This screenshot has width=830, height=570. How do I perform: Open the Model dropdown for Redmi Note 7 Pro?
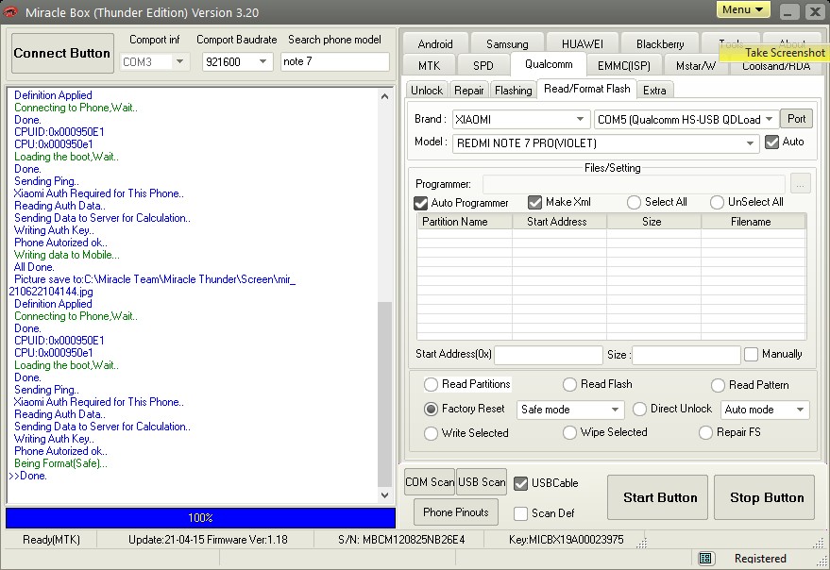pyautogui.click(x=751, y=143)
